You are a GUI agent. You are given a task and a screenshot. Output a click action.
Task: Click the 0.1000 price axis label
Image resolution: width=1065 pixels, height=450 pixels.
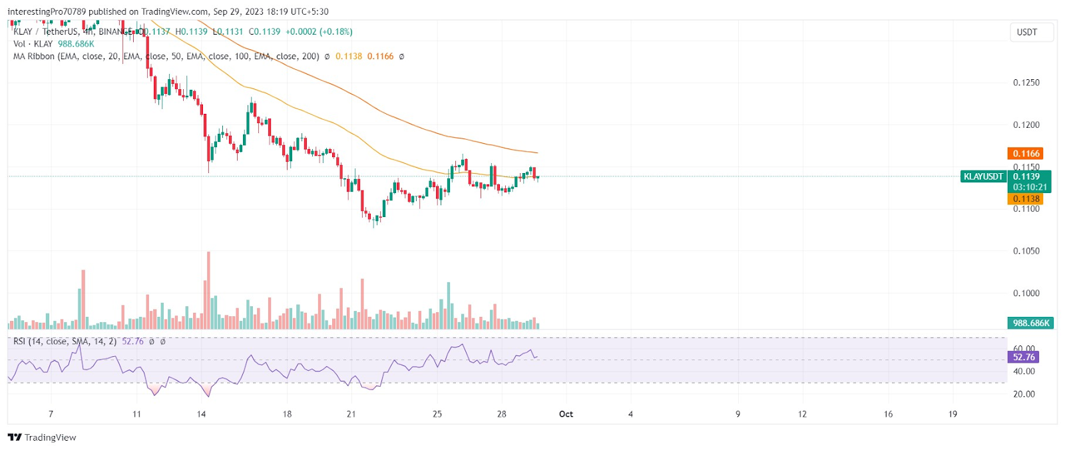click(x=1026, y=294)
